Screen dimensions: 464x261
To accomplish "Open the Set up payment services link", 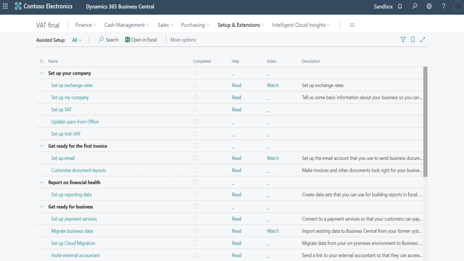I will pyautogui.click(x=74, y=219).
